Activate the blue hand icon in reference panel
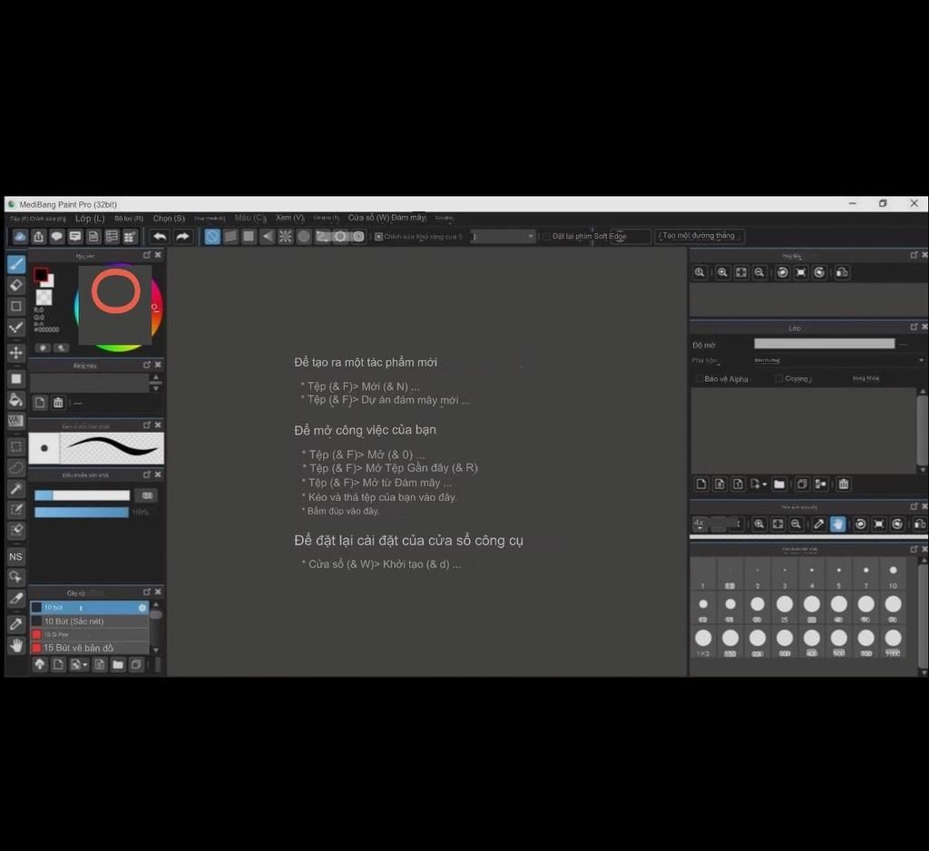Screen dimensions: 929x851 (837, 523)
